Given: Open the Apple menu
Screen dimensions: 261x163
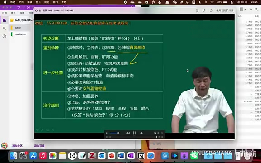Looking at the screenshot, I should (x=5, y=2).
